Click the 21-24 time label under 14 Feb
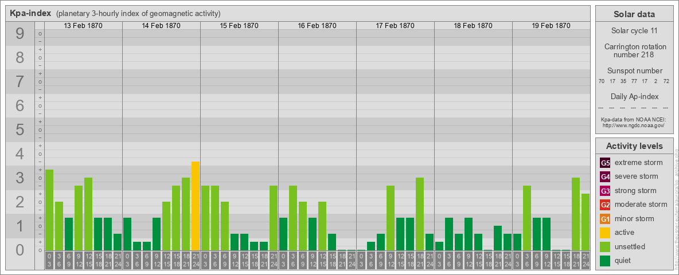 [x=196, y=261]
